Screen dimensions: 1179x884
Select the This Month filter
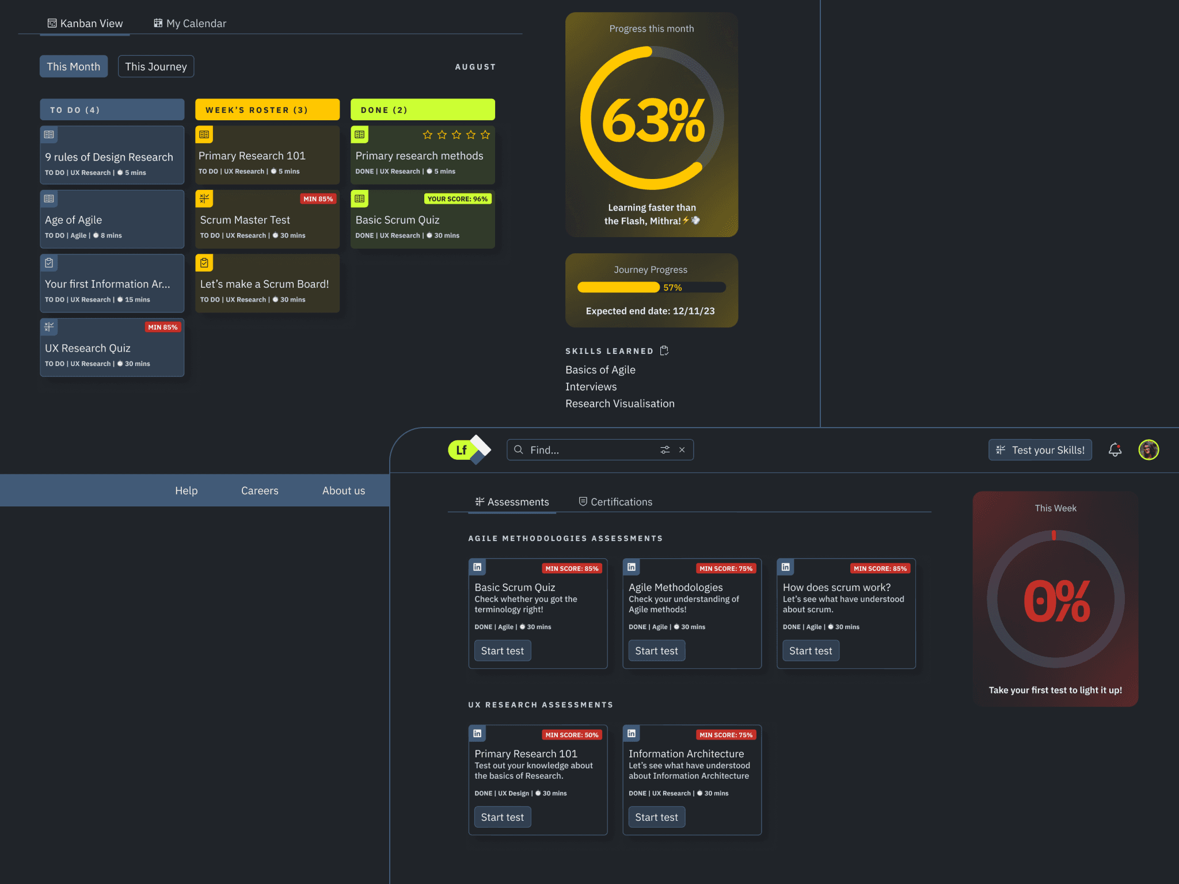(x=74, y=66)
